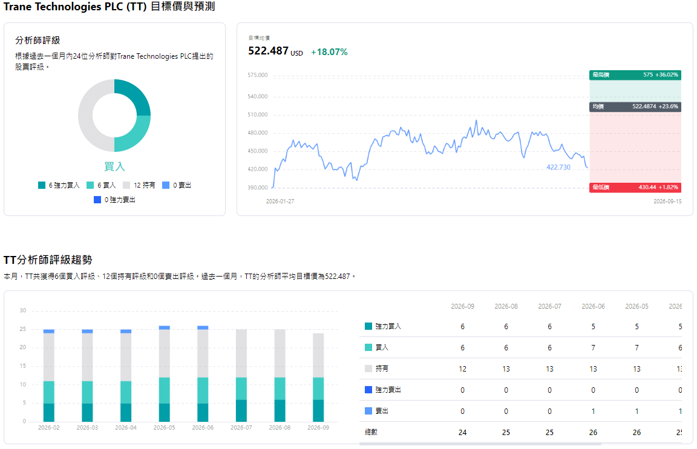Click the 強力賣出 row icon in table
Screen dimensions: 697x449
pyautogui.click(x=368, y=390)
